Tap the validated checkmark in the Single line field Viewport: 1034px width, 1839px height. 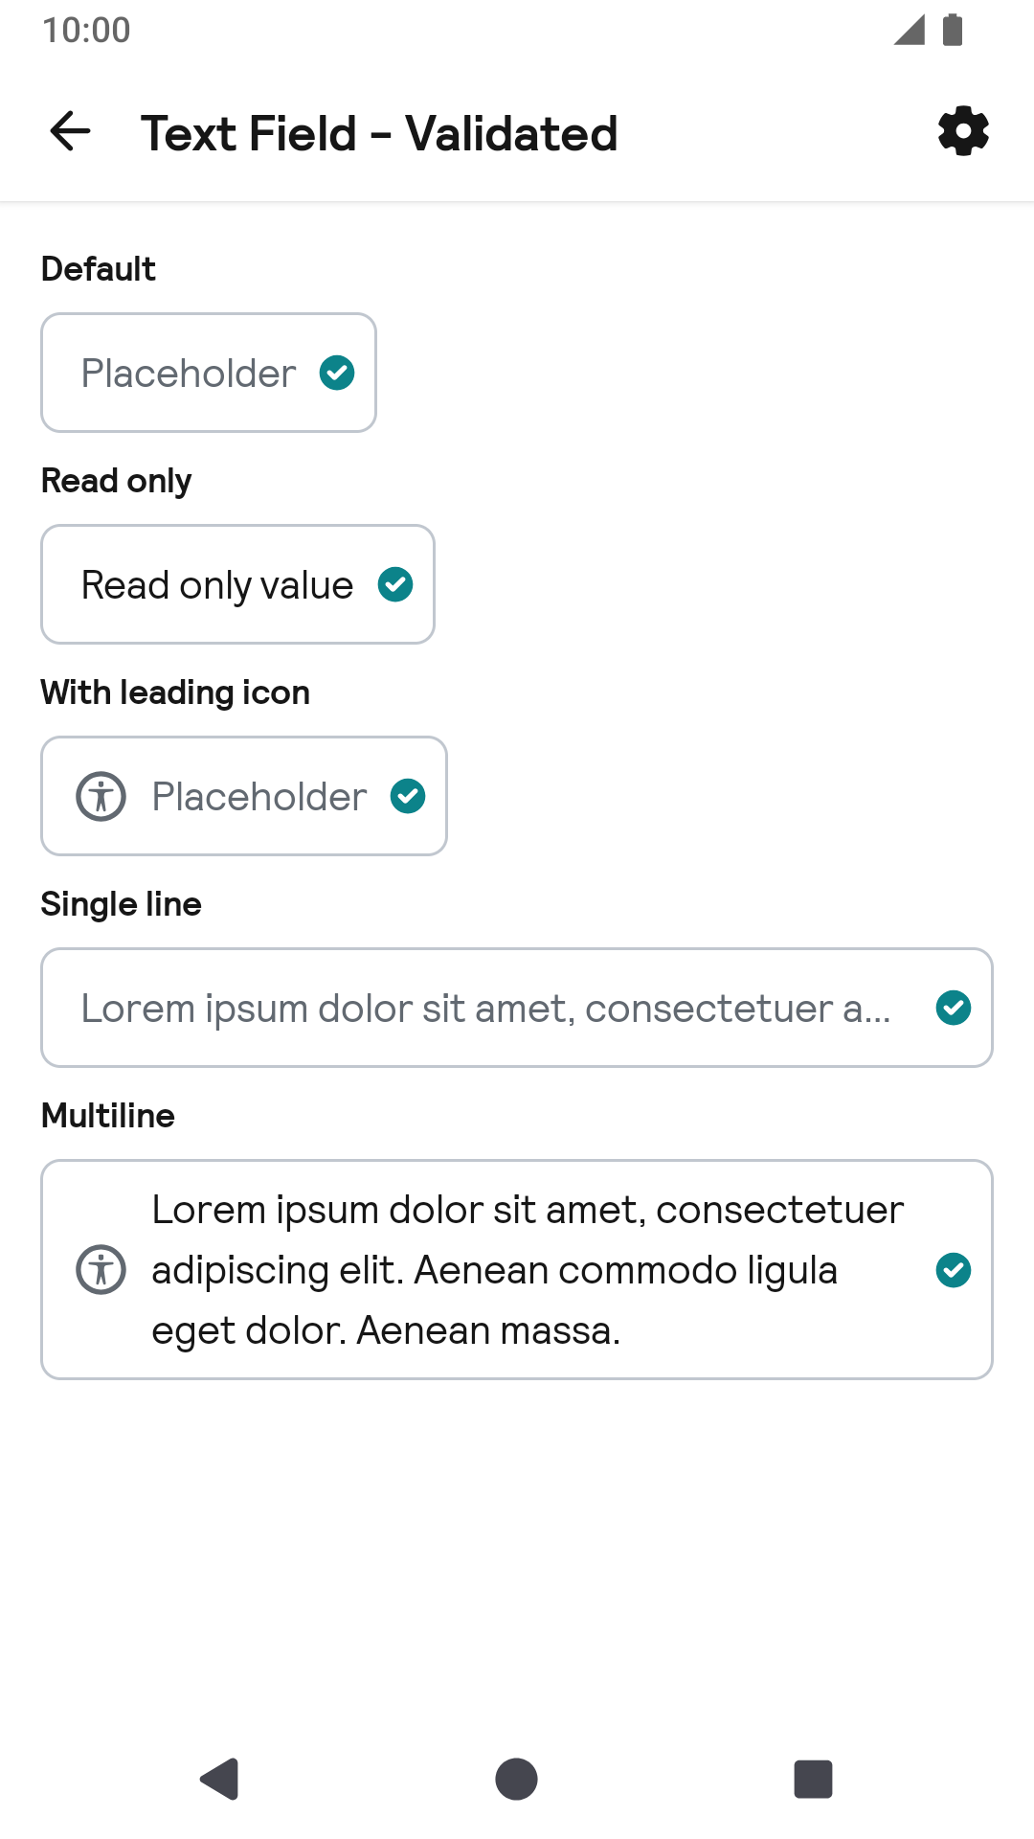click(954, 1008)
